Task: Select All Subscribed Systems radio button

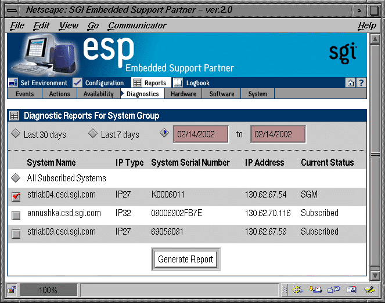Action: coord(16,178)
